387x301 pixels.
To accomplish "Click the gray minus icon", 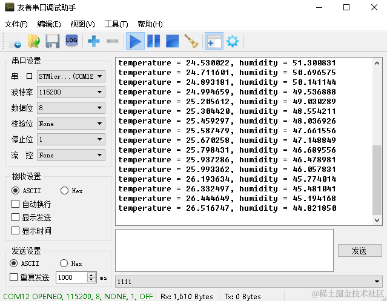I will 113,41.
